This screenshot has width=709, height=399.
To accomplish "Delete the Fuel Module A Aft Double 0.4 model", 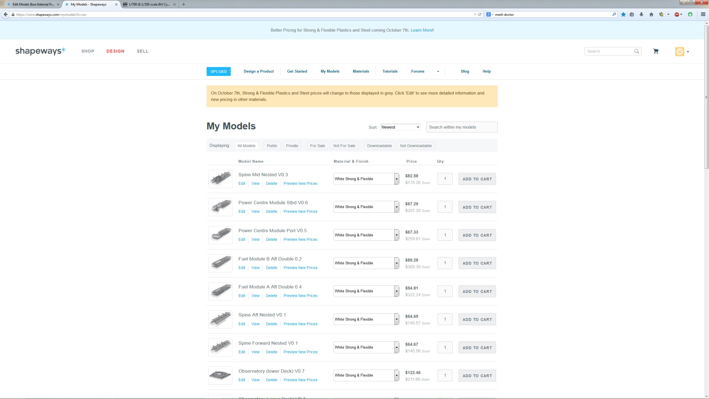I will (x=271, y=296).
